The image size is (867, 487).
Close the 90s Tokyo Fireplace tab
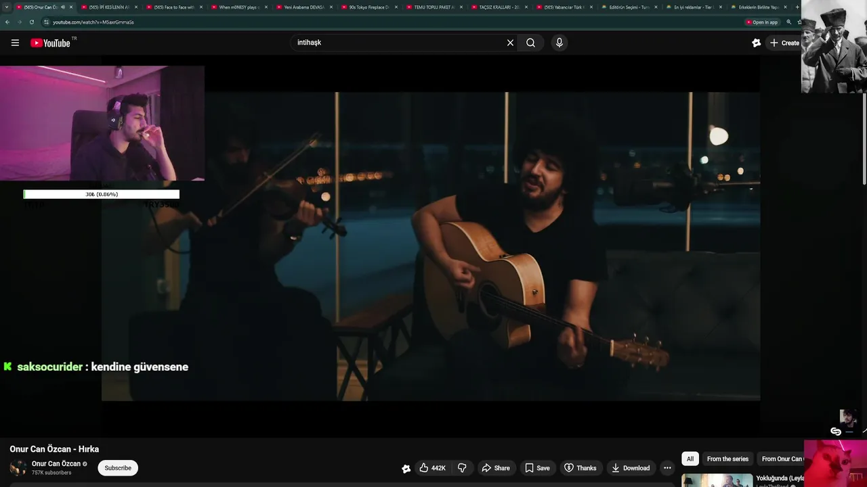pyautogui.click(x=396, y=7)
